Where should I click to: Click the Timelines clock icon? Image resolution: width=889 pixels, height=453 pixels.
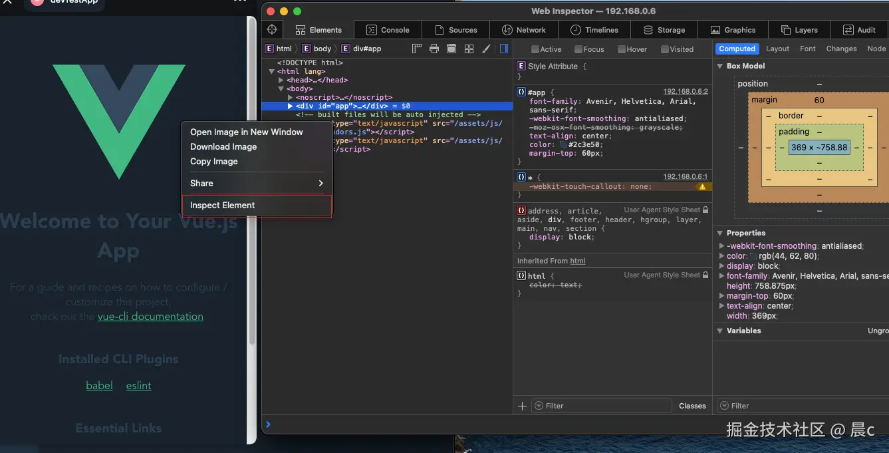coord(575,30)
